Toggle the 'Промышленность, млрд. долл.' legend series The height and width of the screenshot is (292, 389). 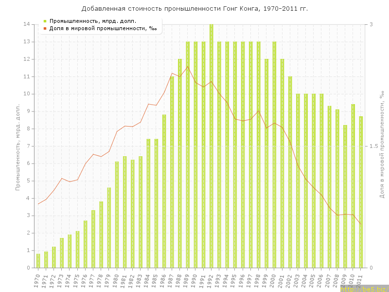tap(92, 21)
